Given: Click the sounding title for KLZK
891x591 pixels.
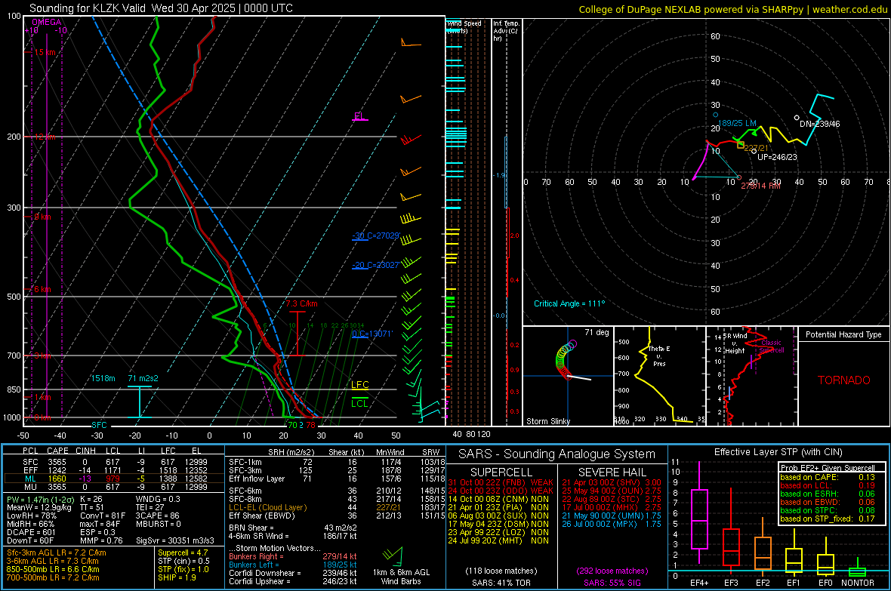Looking at the screenshot, I should pos(161,8).
